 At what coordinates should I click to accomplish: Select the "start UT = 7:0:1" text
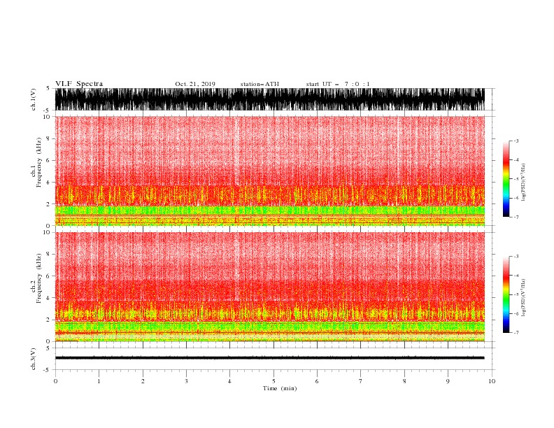(x=338, y=84)
